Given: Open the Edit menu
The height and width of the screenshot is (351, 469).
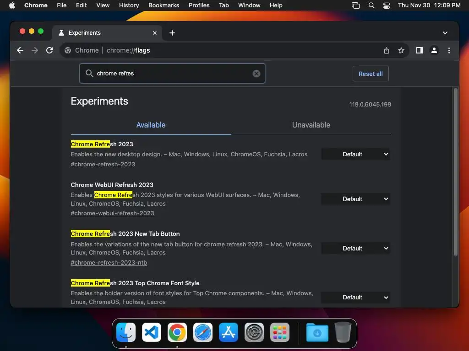Looking at the screenshot, I should 82,5.
